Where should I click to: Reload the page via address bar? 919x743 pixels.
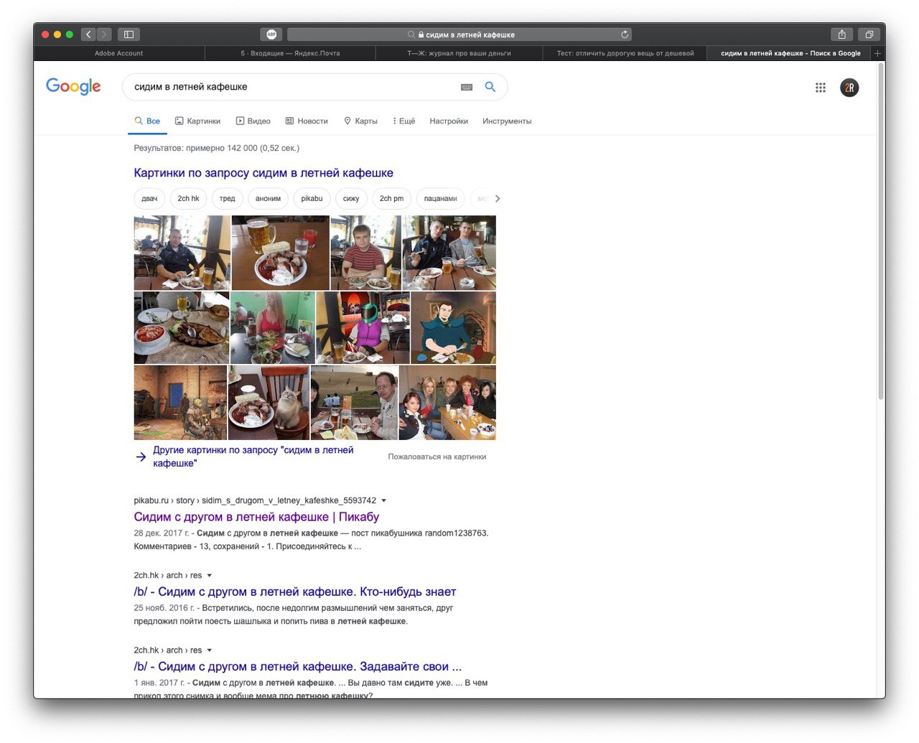625,34
